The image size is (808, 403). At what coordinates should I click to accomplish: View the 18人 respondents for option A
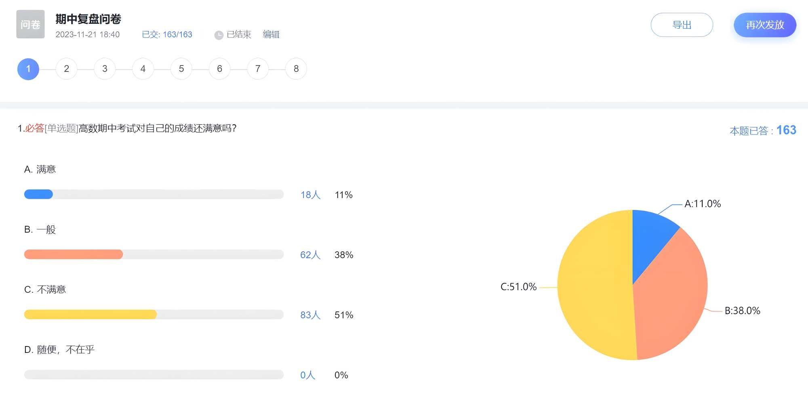(310, 195)
